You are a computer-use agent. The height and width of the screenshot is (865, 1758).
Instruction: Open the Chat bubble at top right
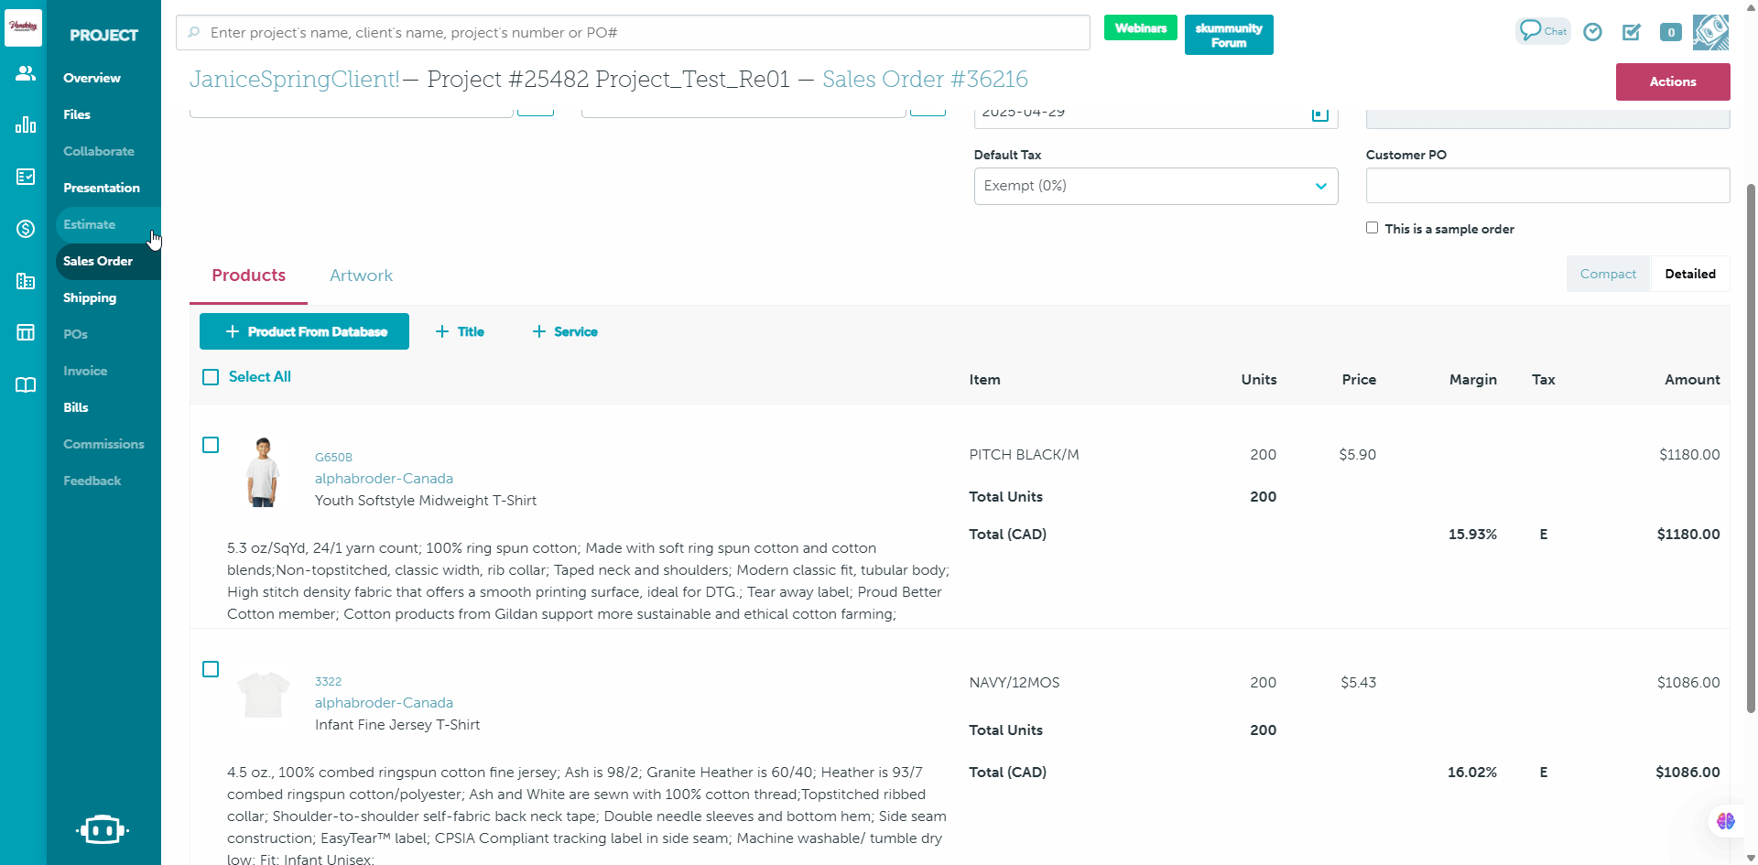point(1542,30)
